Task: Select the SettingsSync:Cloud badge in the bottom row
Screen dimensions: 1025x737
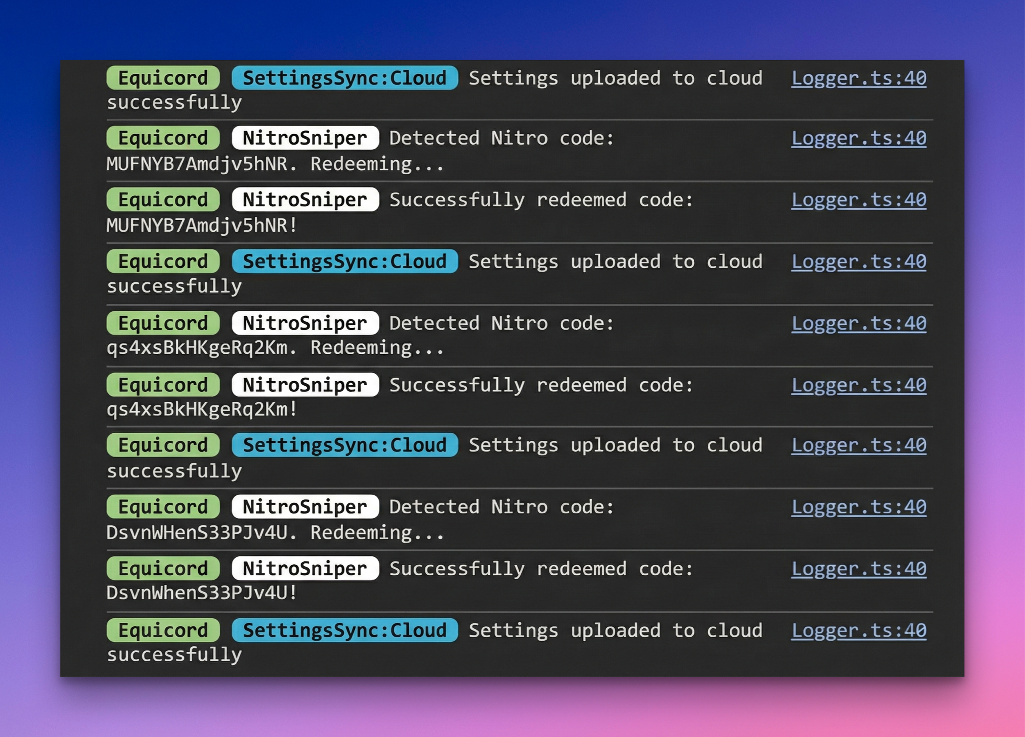Action: point(345,631)
